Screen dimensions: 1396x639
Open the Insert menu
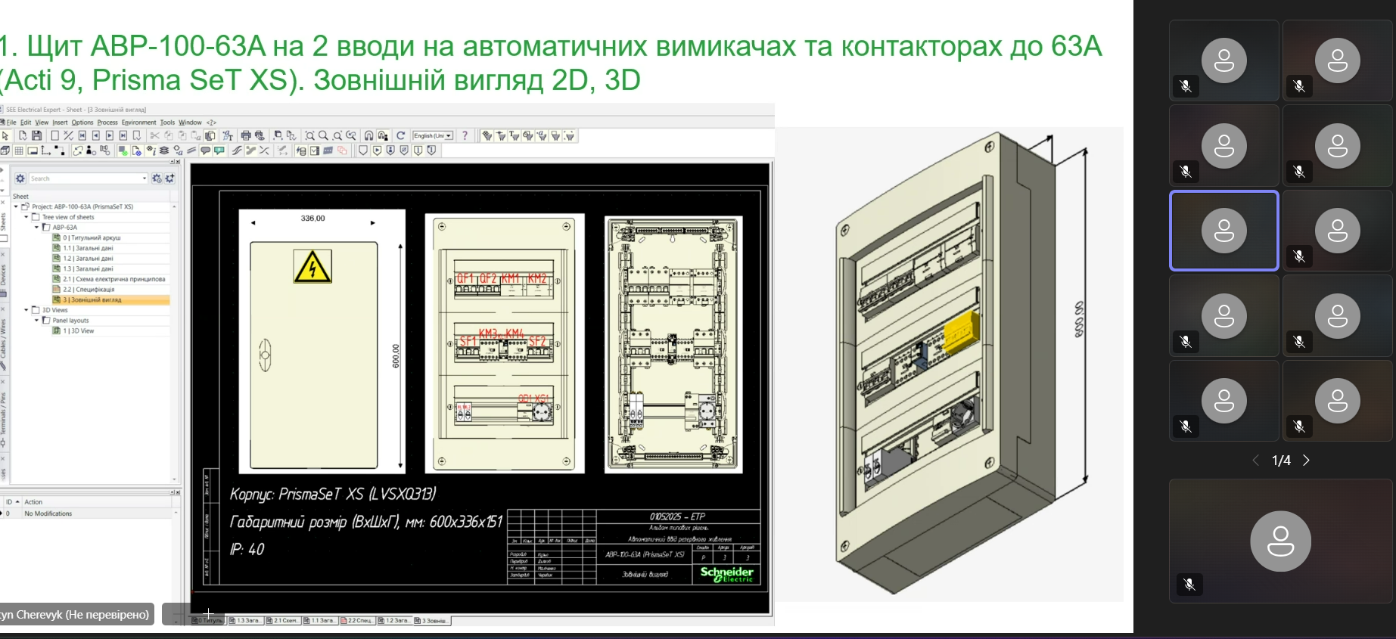(x=60, y=122)
